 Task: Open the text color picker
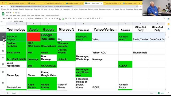tap(60, 18)
